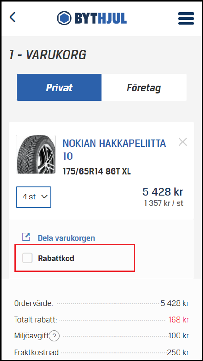Click the Rabattkod label text
This screenshot has height=361, width=203.
tap(56, 258)
